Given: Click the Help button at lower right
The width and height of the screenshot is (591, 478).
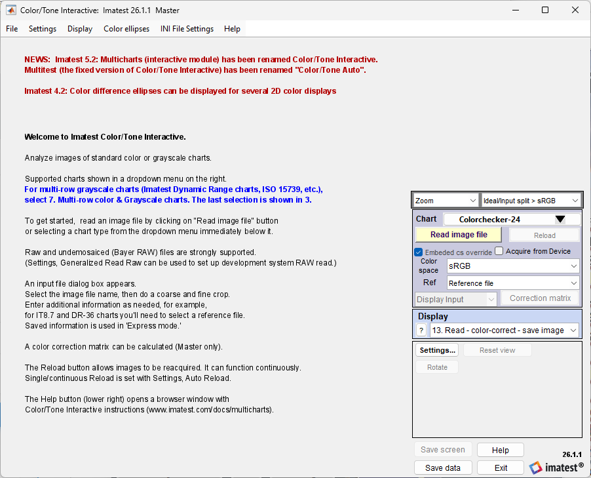Looking at the screenshot, I should tap(500, 450).
